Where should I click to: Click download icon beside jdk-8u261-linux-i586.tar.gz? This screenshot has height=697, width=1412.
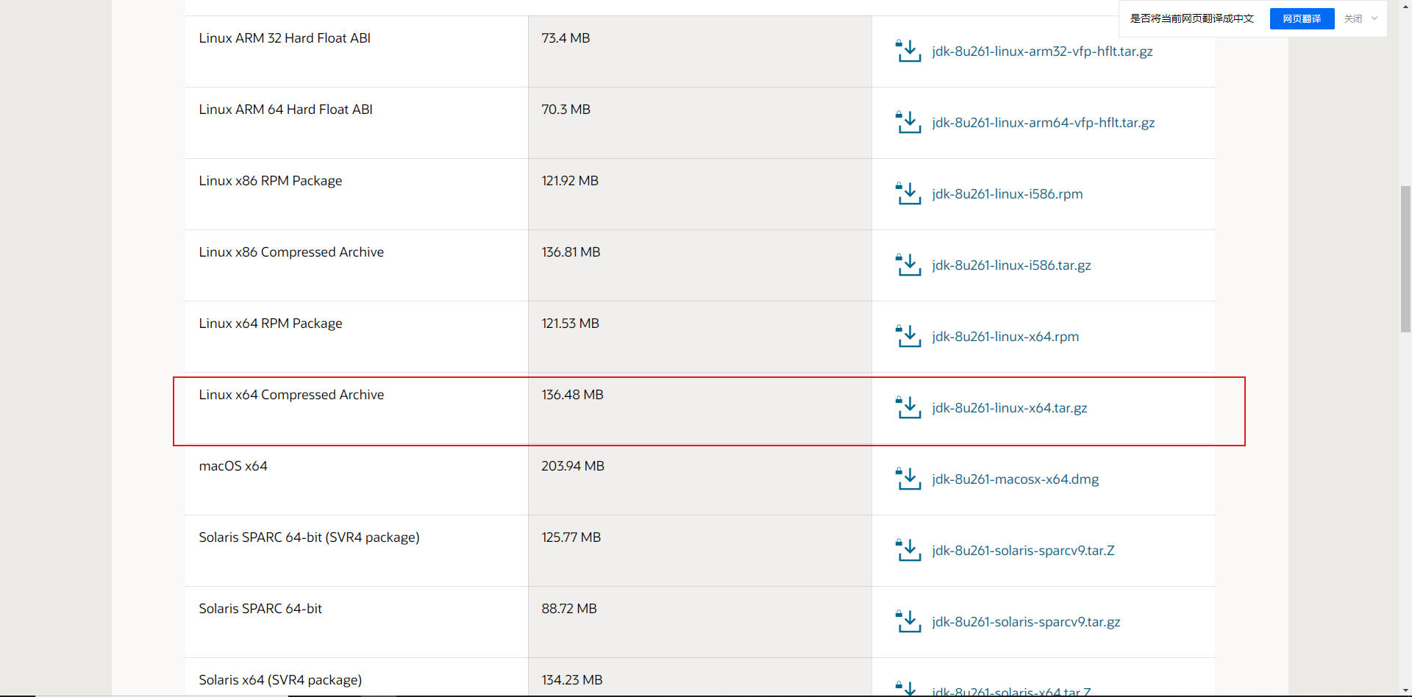click(x=908, y=265)
